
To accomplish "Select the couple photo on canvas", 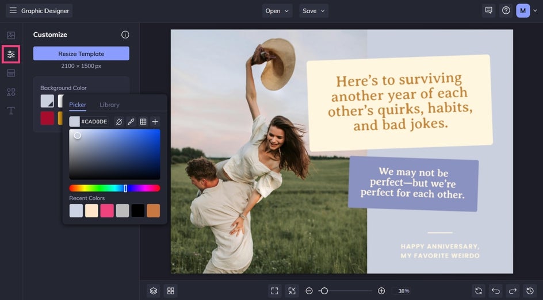I will [x=269, y=152].
